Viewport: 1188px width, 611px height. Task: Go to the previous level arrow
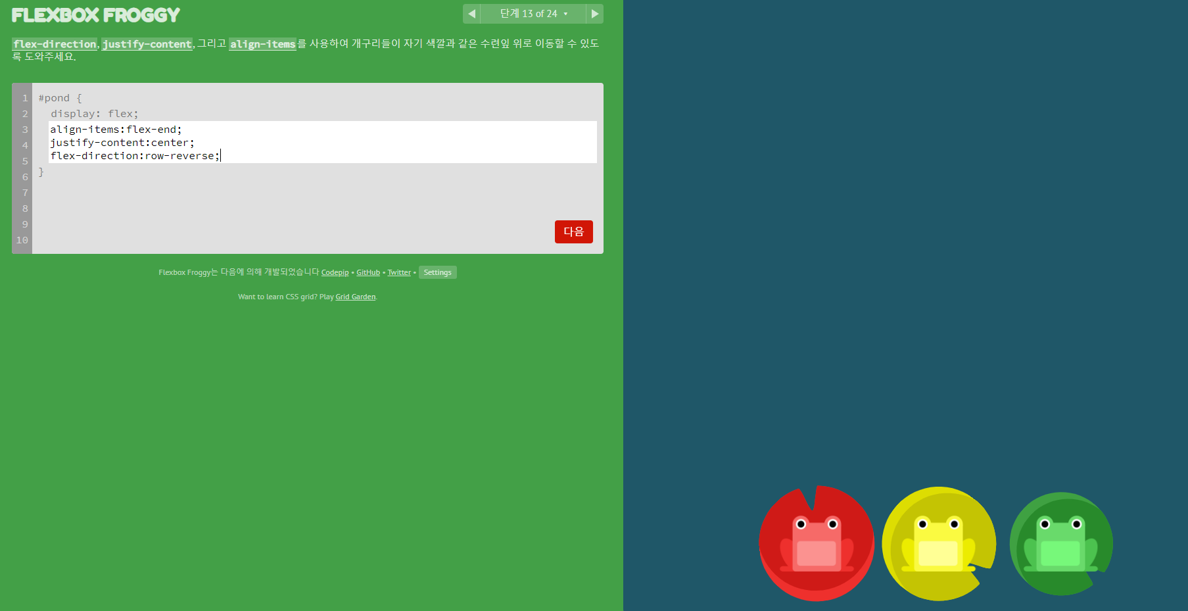pyautogui.click(x=471, y=14)
